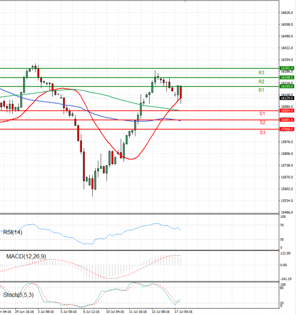Click the S3 support label
This screenshot has height=315, width=296.
pos(262,133)
